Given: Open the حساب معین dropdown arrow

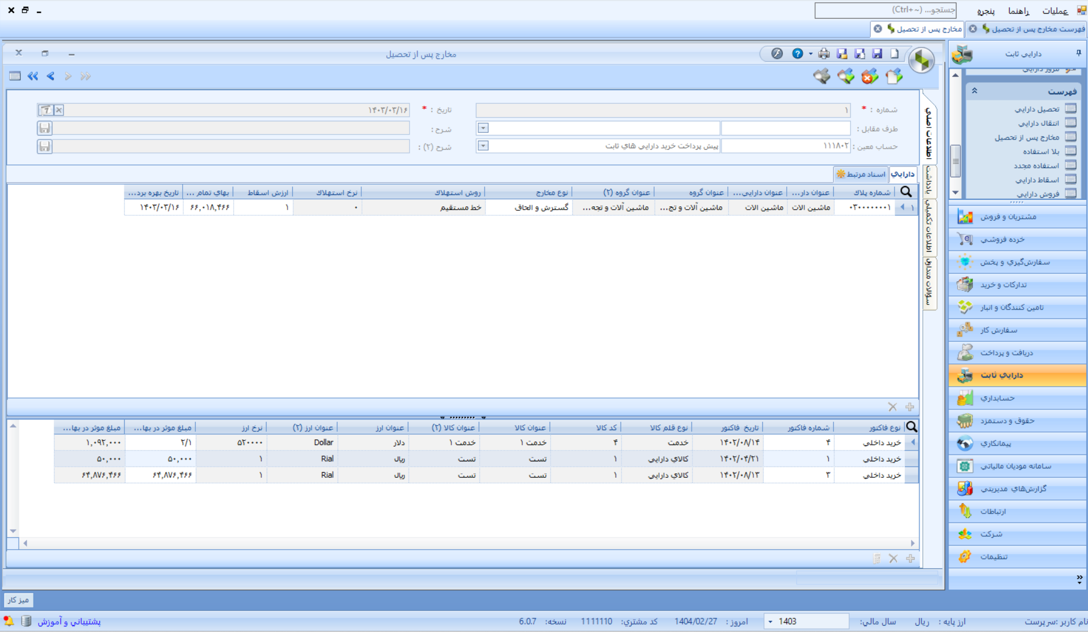Looking at the screenshot, I should tap(483, 146).
